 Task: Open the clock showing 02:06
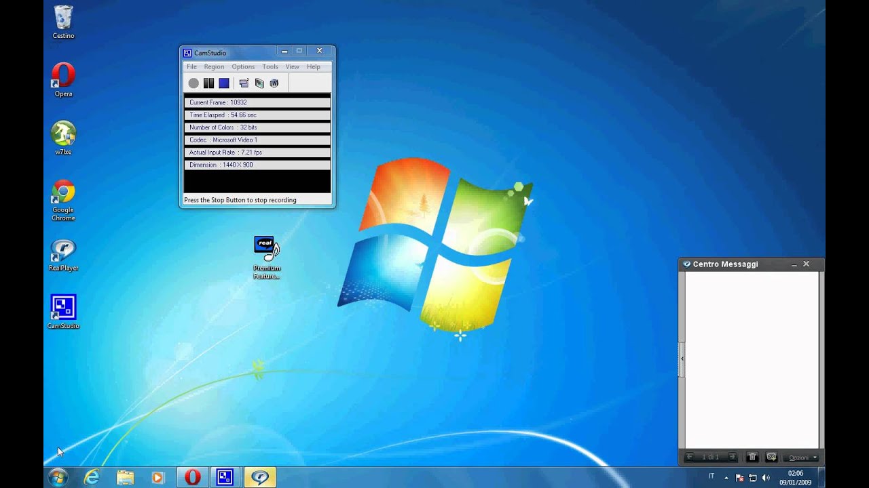click(x=795, y=478)
